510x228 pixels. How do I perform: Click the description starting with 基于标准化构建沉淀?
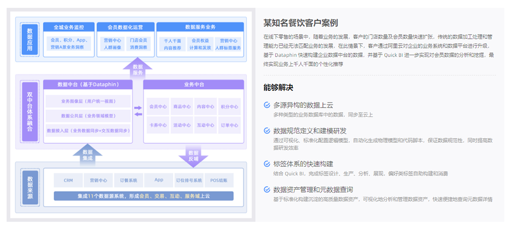pos(382,199)
